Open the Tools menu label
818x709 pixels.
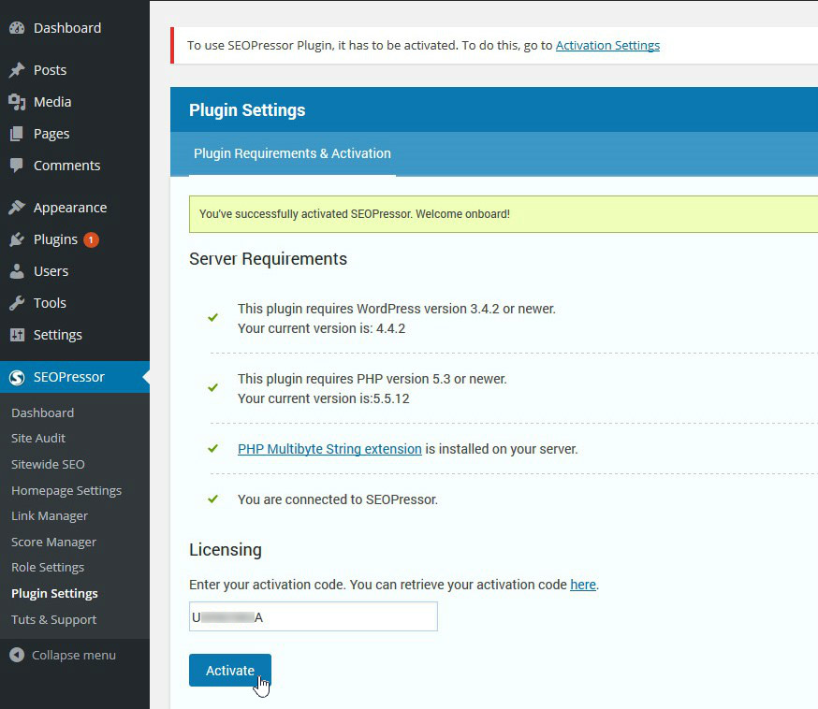coord(51,303)
